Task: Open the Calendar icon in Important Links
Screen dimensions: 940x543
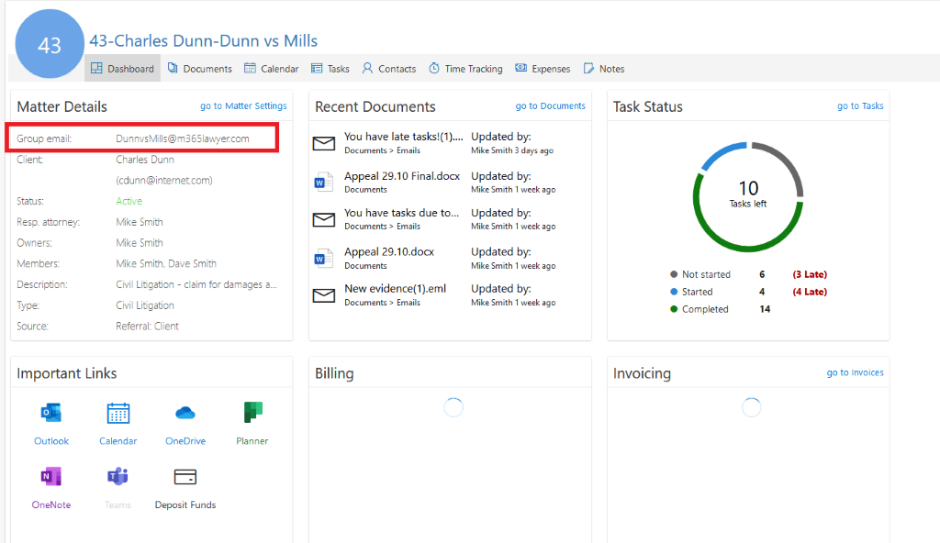Action: coord(117,414)
